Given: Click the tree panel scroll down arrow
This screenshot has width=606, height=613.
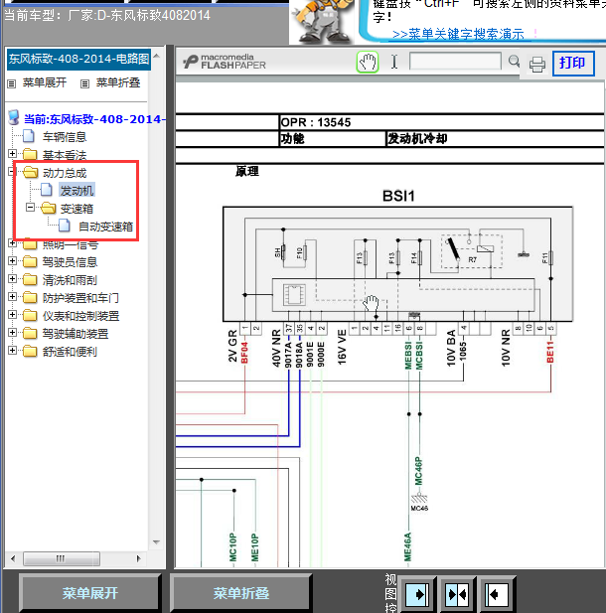Looking at the screenshot, I should [157, 542].
